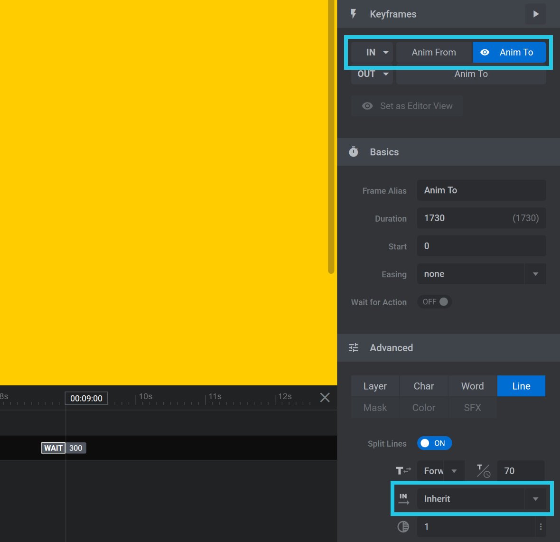
Task: Edit the Start value field
Action: (481, 246)
